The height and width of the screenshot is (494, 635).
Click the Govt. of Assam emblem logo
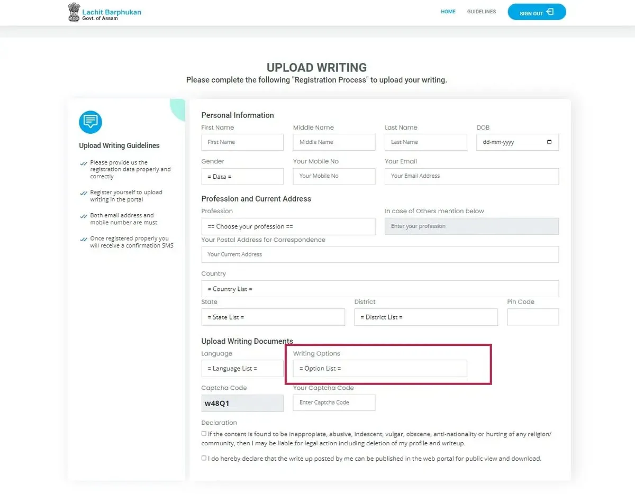pyautogui.click(x=74, y=12)
